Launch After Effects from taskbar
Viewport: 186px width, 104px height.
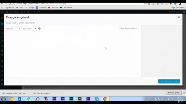pyautogui.click(x=54, y=99)
